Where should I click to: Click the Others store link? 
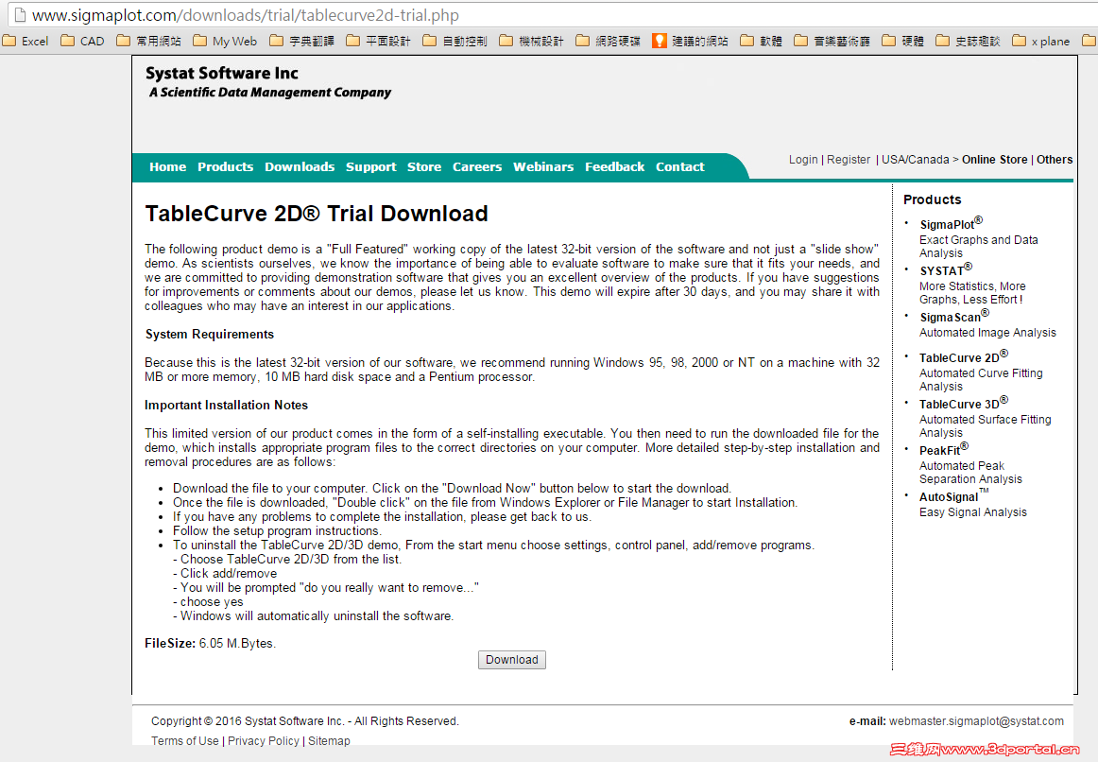click(x=1055, y=160)
